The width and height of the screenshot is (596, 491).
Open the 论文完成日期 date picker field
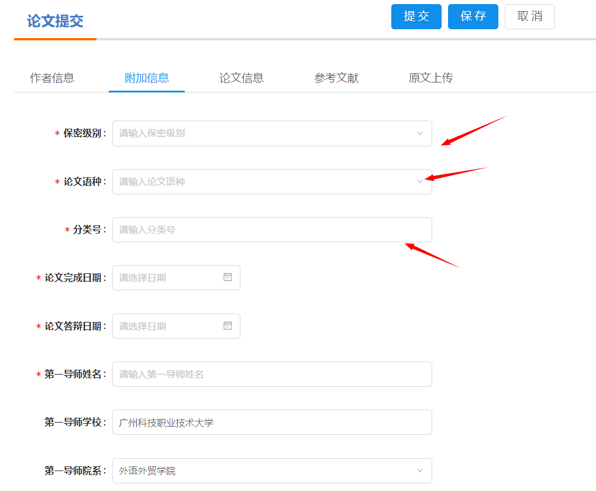167,277
